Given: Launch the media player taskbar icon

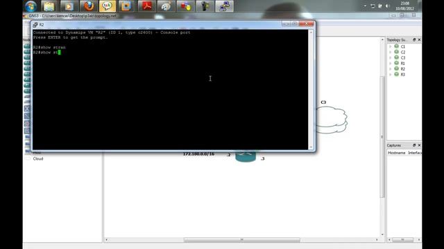Looking at the screenshot, I should pos(69,6).
